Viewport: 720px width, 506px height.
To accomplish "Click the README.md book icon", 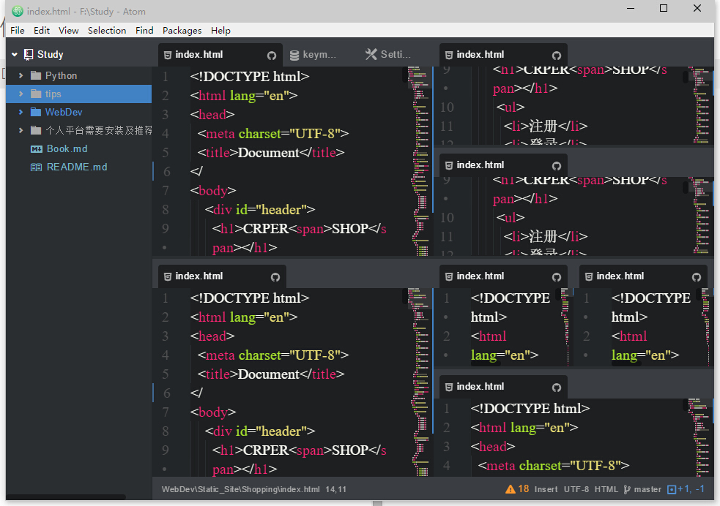I will (x=36, y=167).
